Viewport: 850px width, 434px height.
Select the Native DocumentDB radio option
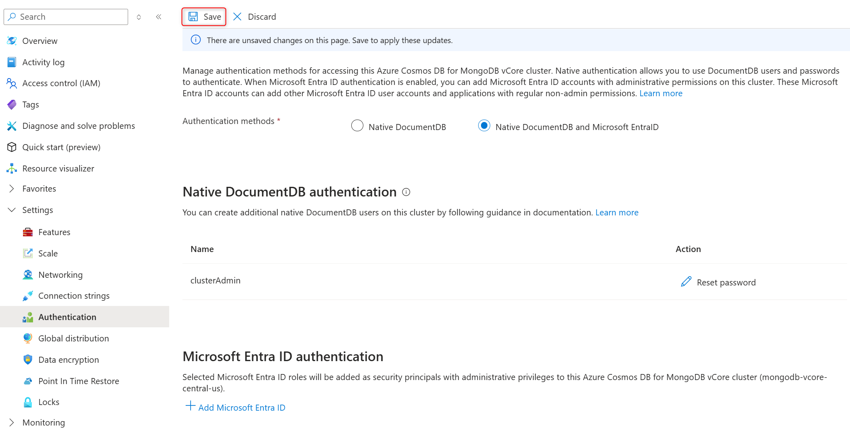pos(357,126)
